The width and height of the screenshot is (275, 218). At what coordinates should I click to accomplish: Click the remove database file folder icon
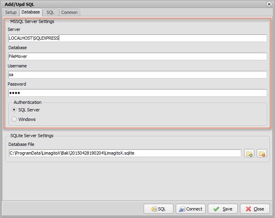[x=262, y=153]
